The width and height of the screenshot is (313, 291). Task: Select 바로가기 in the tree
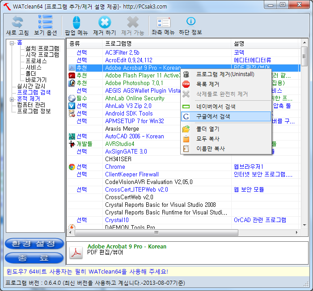click(36, 80)
